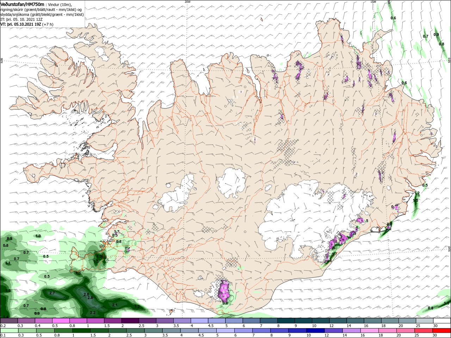Click upper legend row's white 30 swatch
This screenshot has width=451, height=338.
click(x=442, y=321)
